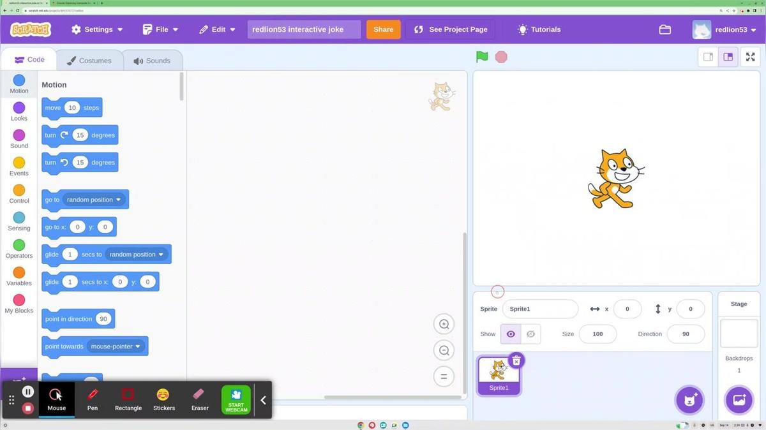
Task: Switch to large stage layout
Action: pyautogui.click(x=728, y=57)
